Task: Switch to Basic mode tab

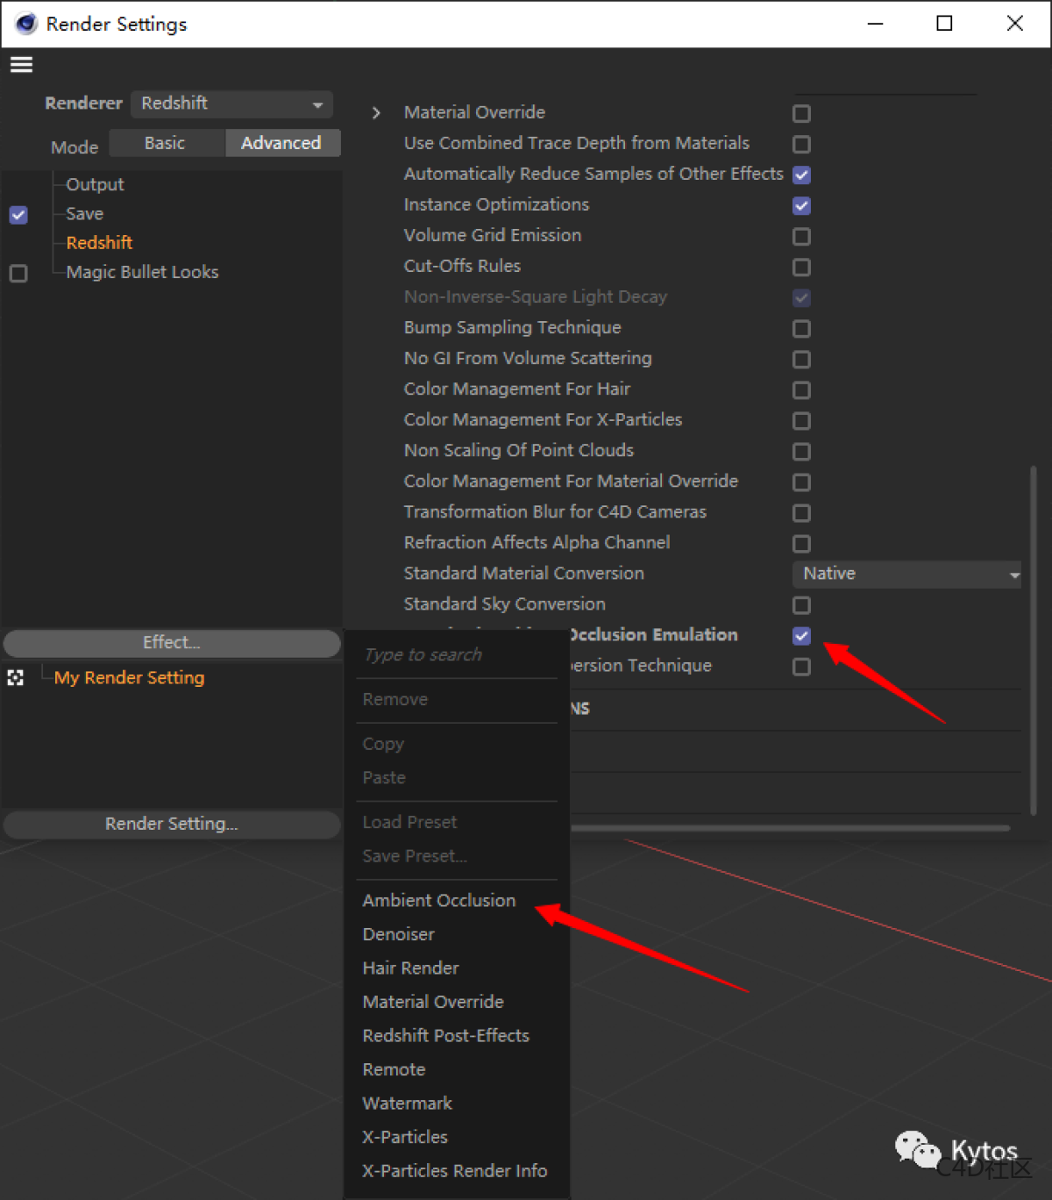Action: (x=166, y=143)
